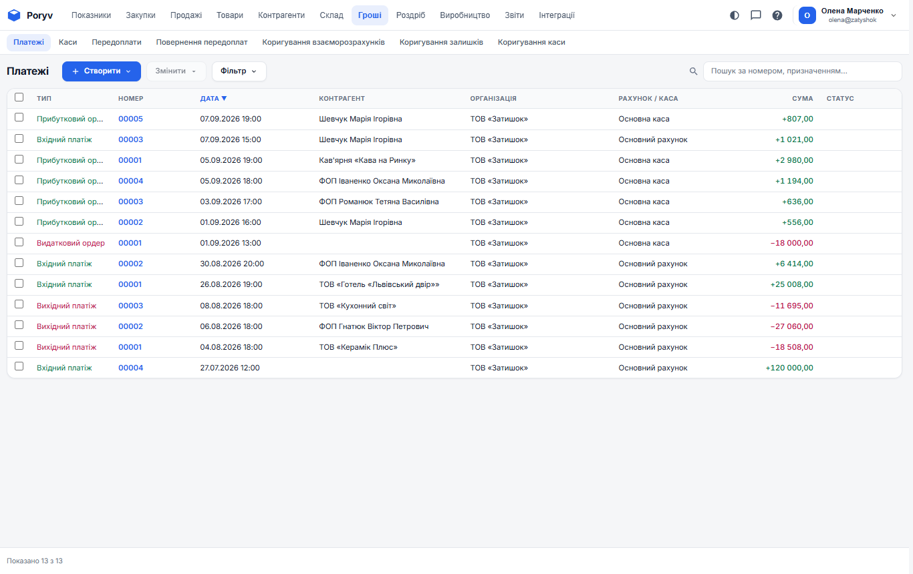This screenshot has width=913, height=574.
Task: Click ФОП Романюк Тетяна Василівна cell
Action: (x=379, y=202)
